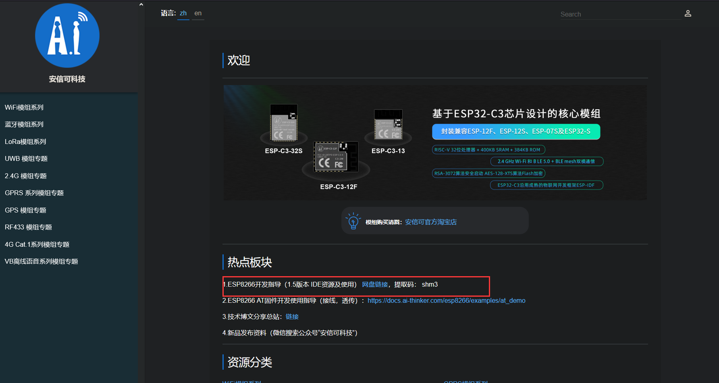Open WiFi模组系列 in the sidebar
This screenshot has height=383, width=719.
click(24, 107)
